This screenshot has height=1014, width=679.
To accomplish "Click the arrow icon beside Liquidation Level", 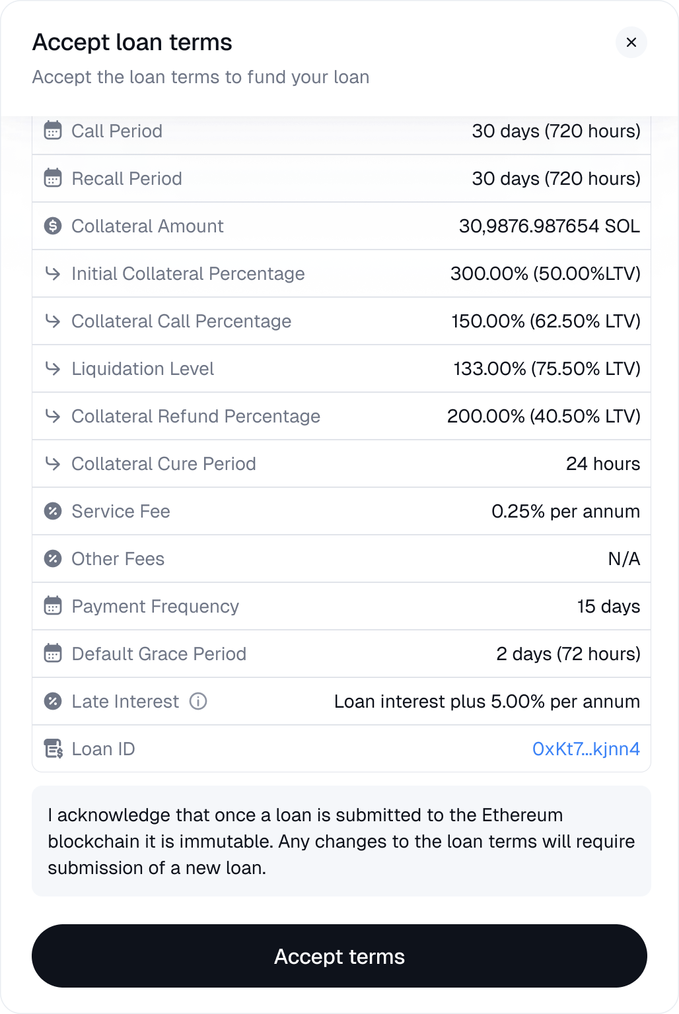I will (53, 368).
